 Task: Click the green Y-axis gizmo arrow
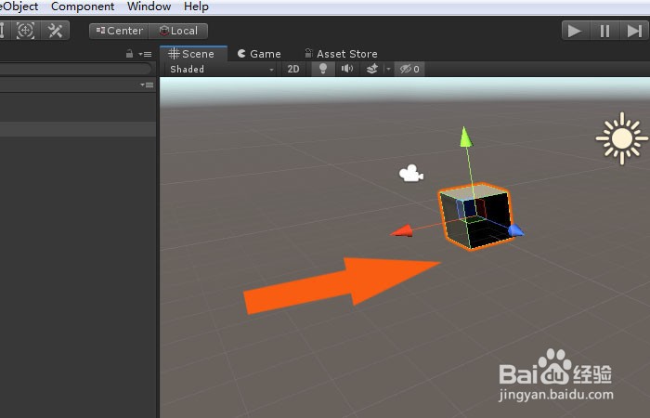point(466,137)
